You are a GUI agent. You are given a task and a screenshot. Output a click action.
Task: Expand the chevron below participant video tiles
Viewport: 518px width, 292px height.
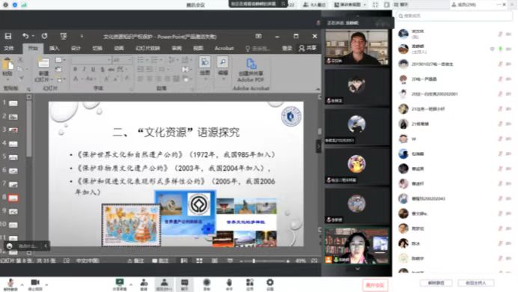click(357, 269)
